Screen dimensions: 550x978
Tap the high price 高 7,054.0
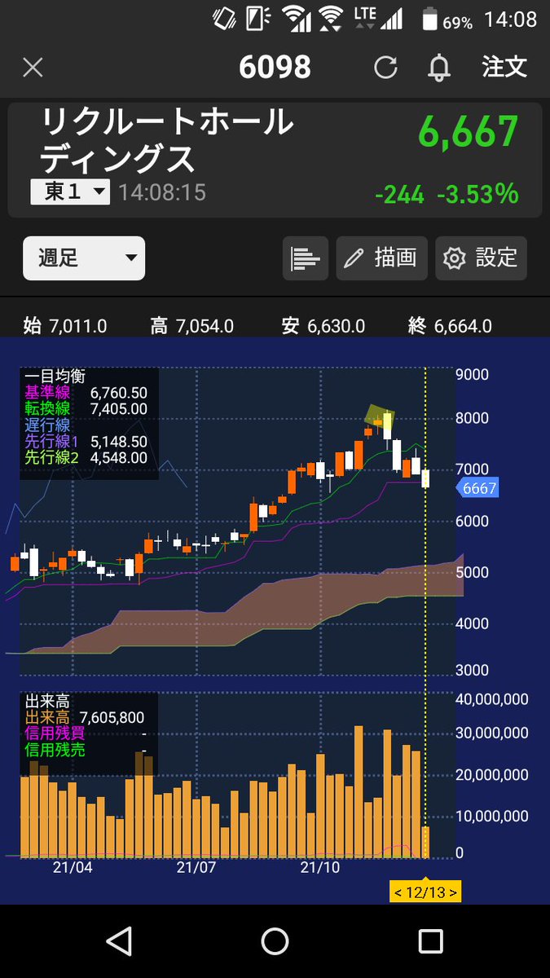[192, 326]
